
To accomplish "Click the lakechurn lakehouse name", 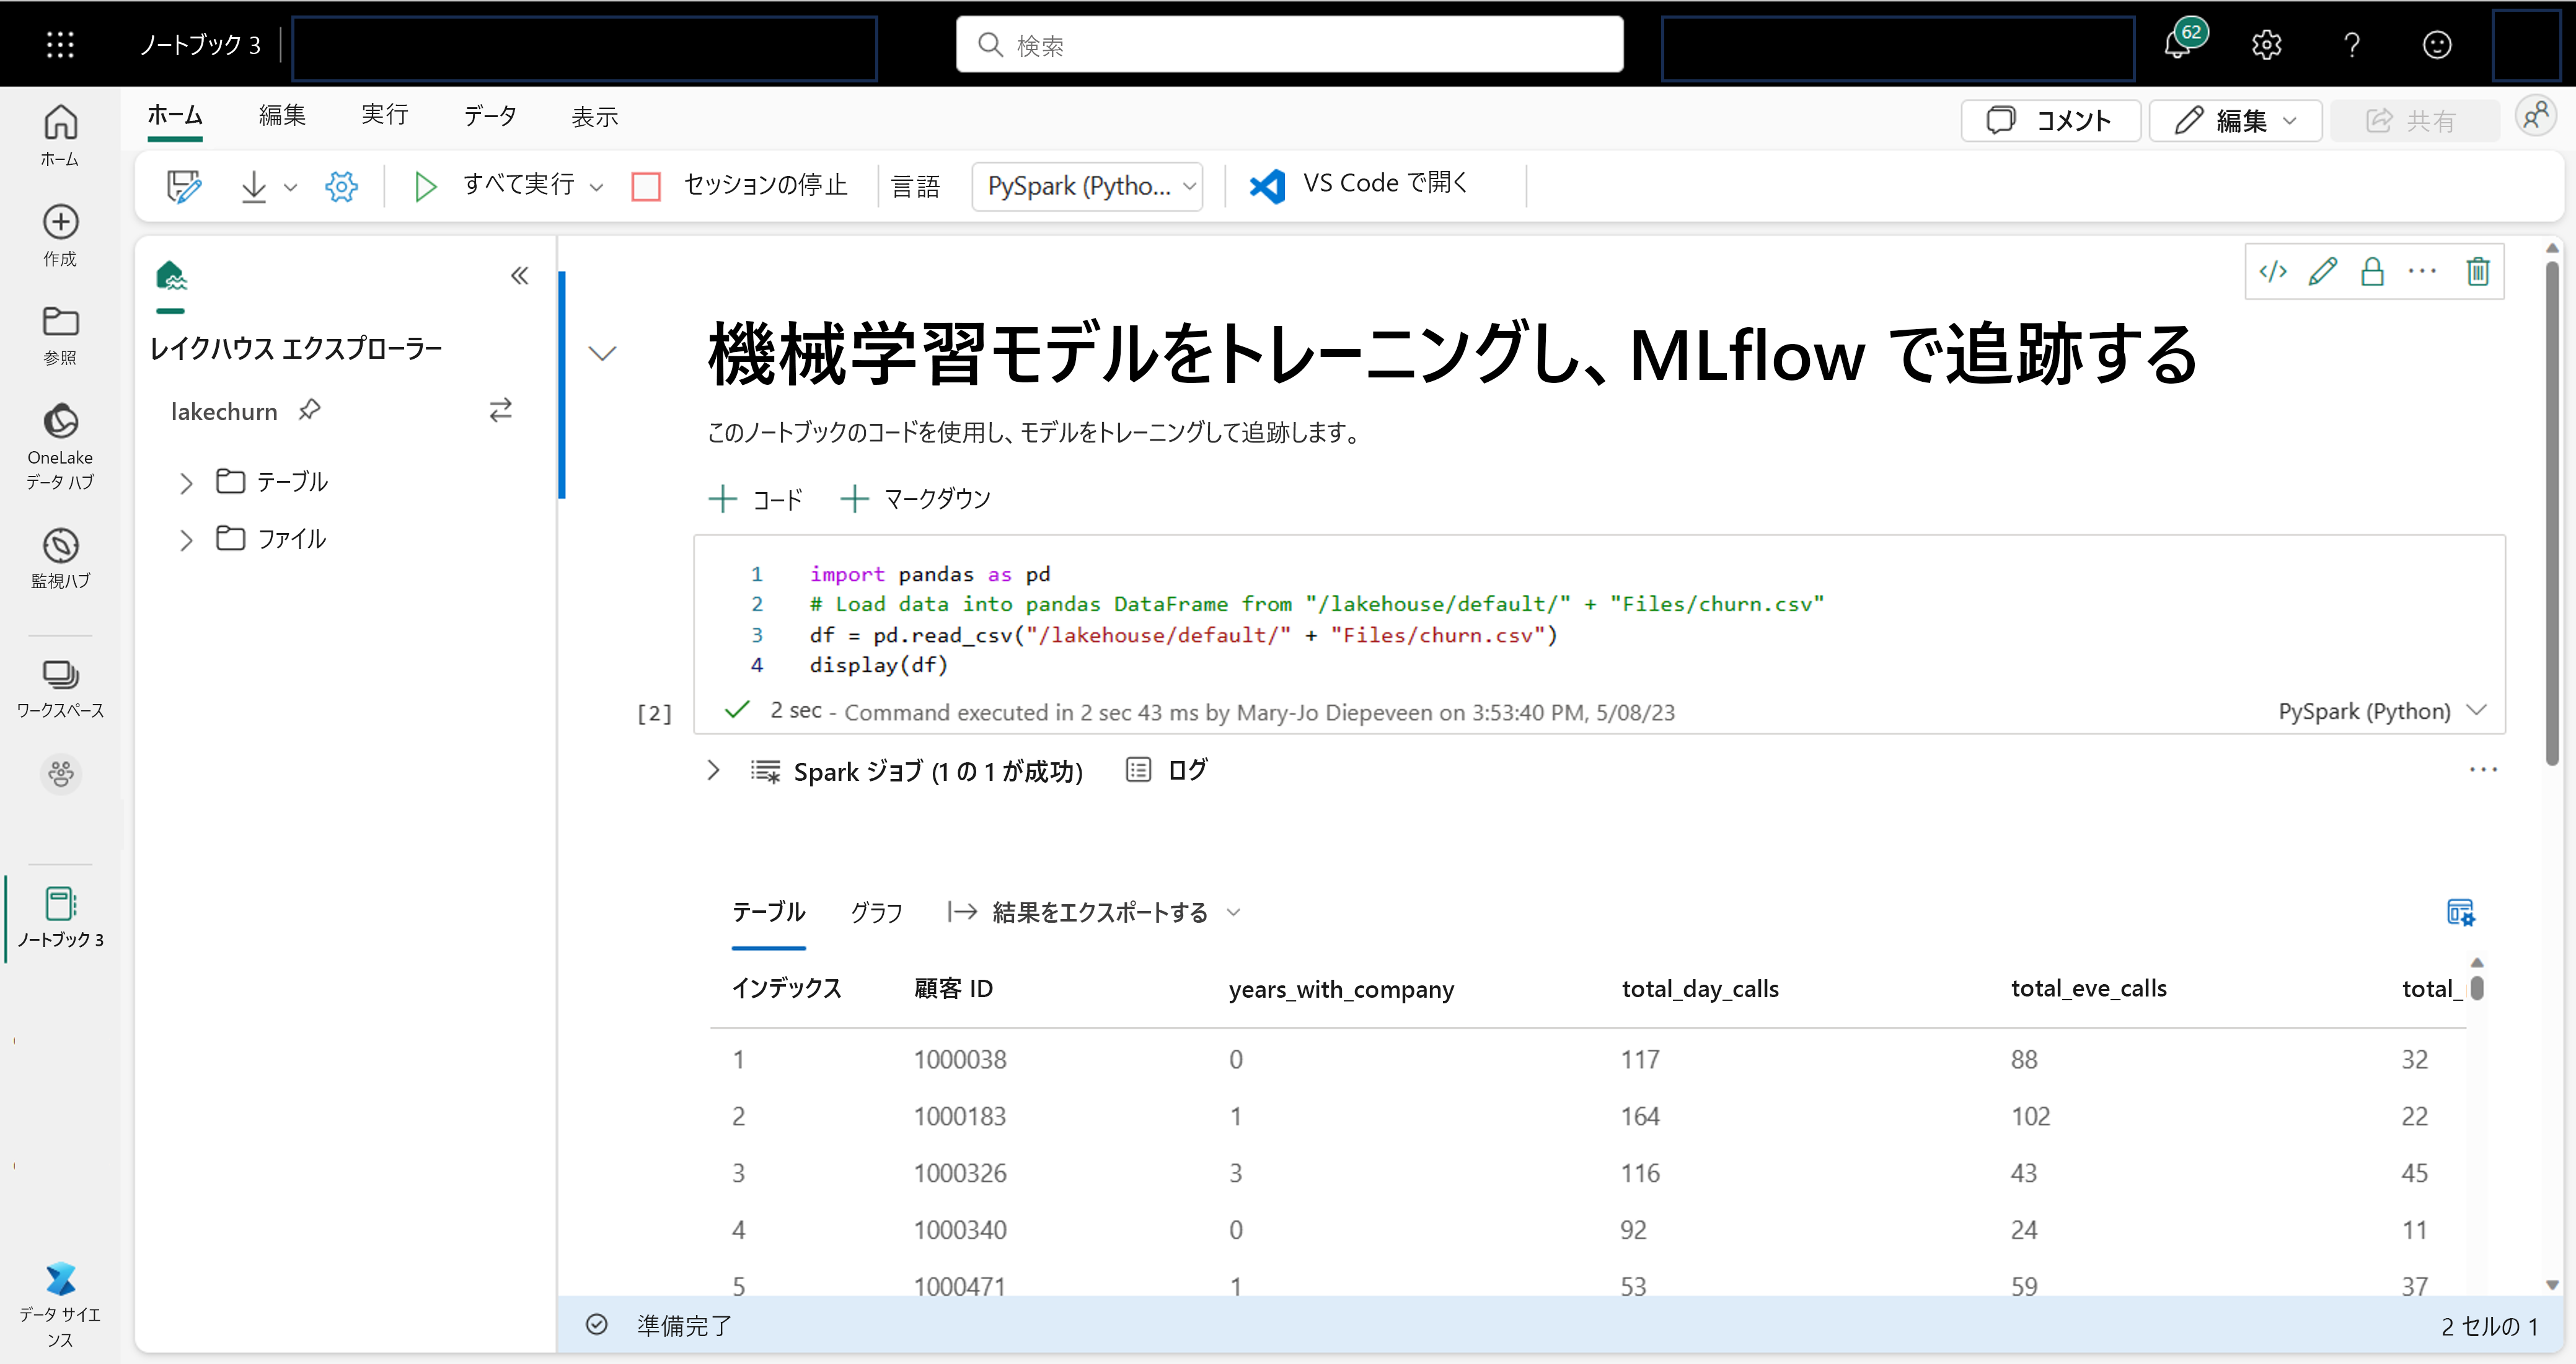I will click(224, 411).
